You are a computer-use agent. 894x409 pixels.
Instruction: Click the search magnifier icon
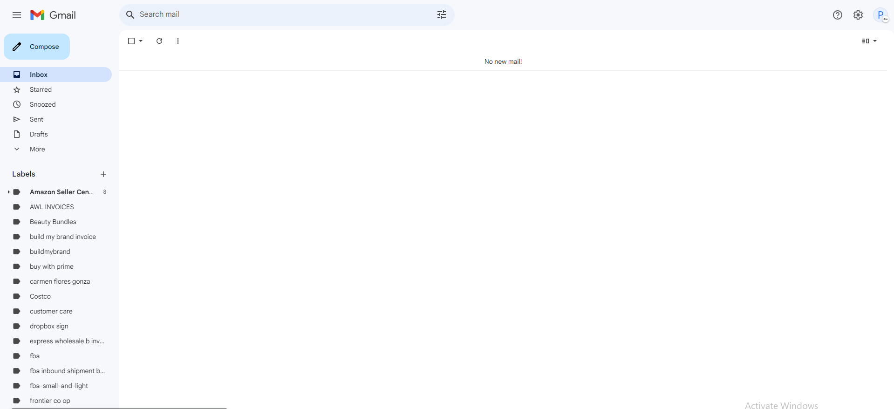130,14
